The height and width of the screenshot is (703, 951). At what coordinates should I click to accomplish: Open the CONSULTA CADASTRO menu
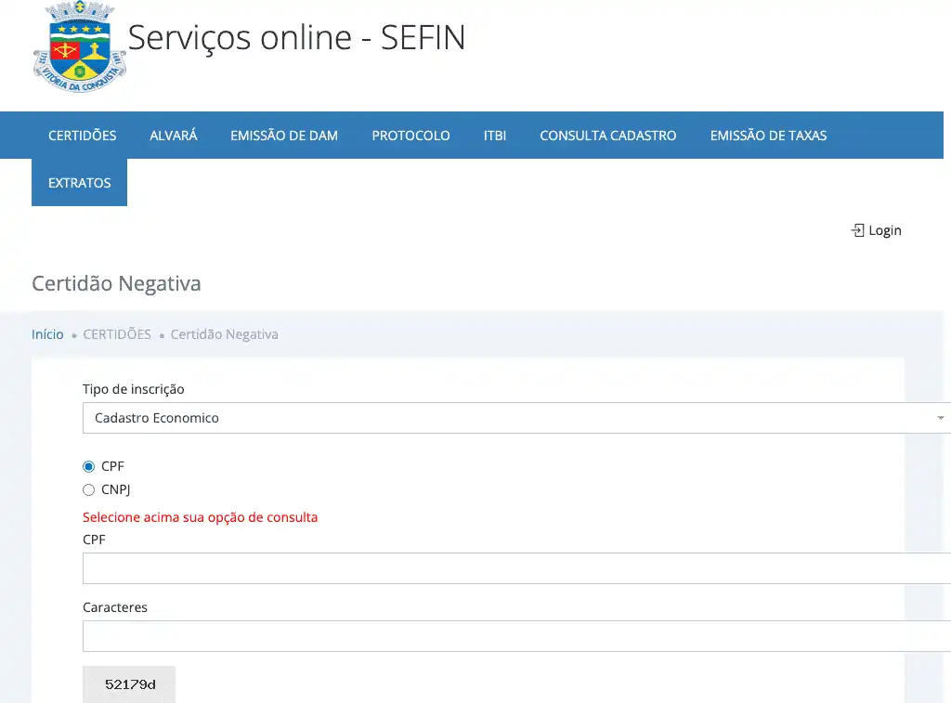[608, 136]
